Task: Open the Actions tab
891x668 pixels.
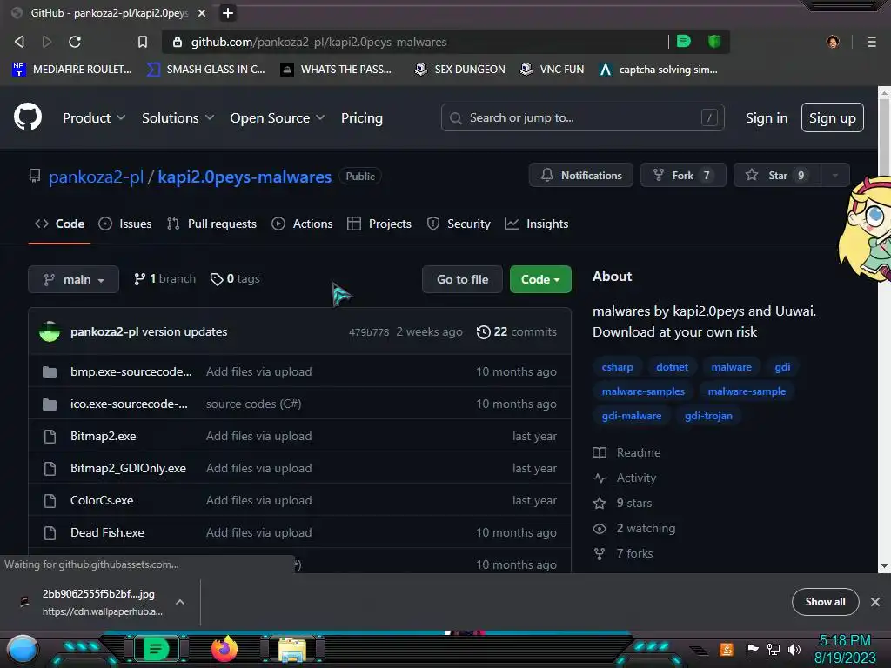Action: tap(302, 224)
